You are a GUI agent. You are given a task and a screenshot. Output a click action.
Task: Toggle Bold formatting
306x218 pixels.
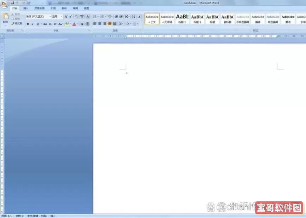point(28,24)
